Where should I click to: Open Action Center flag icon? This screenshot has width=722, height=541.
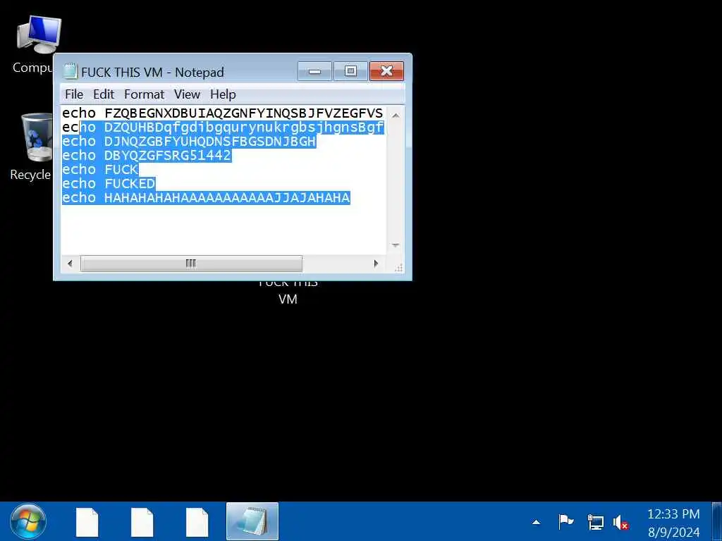[566, 522]
